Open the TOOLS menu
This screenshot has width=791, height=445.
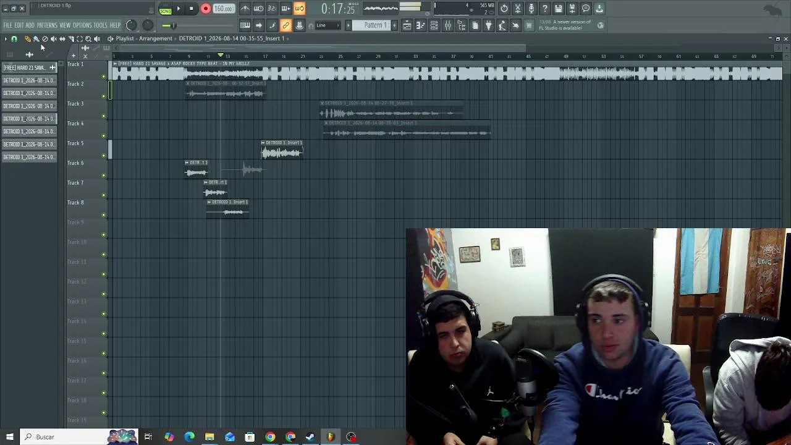point(100,25)
